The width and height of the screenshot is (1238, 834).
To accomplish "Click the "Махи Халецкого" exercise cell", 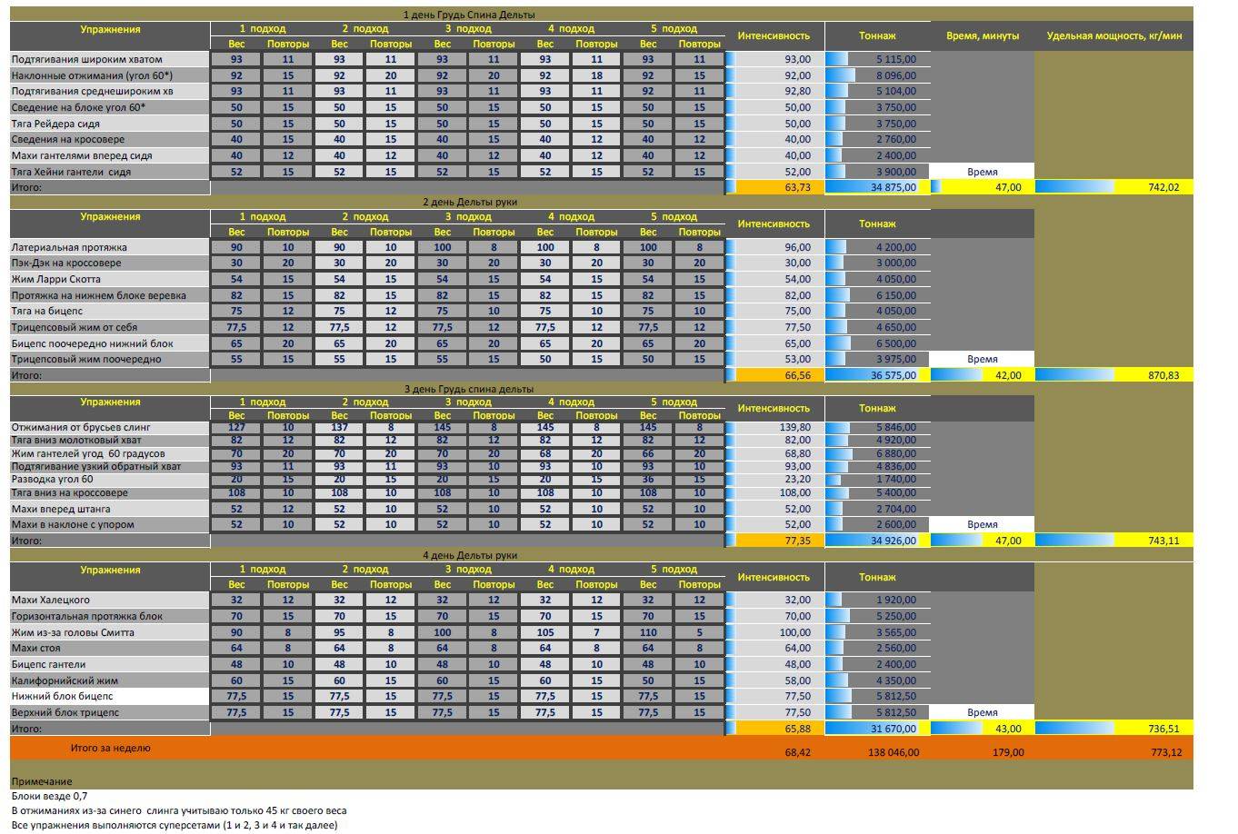I will (109, 600).
